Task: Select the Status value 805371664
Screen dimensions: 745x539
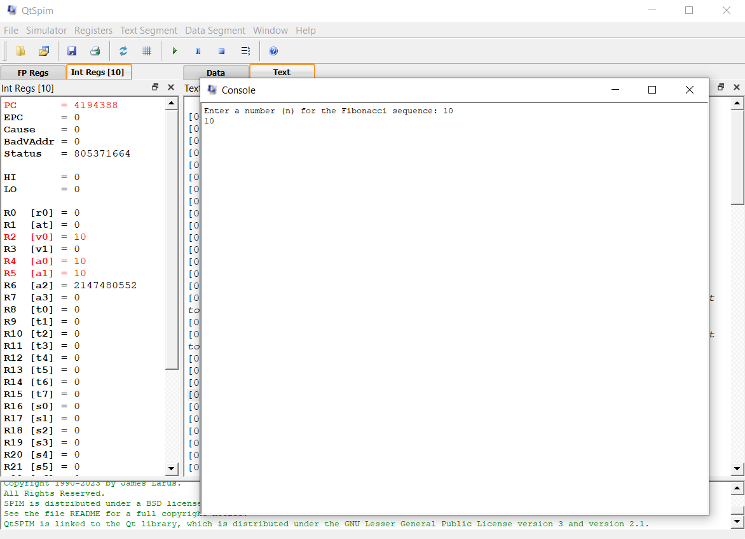Action: click(102, 153)
